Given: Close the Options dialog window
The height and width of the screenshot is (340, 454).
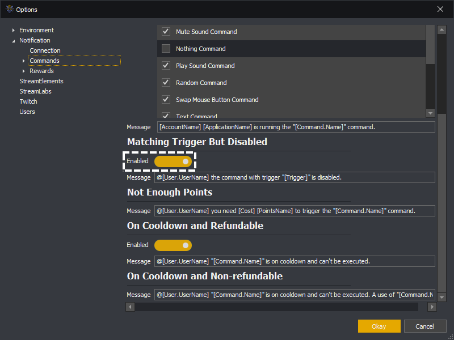Looking at the screenshot, I should pyautogui.click(x=440, y=9).
